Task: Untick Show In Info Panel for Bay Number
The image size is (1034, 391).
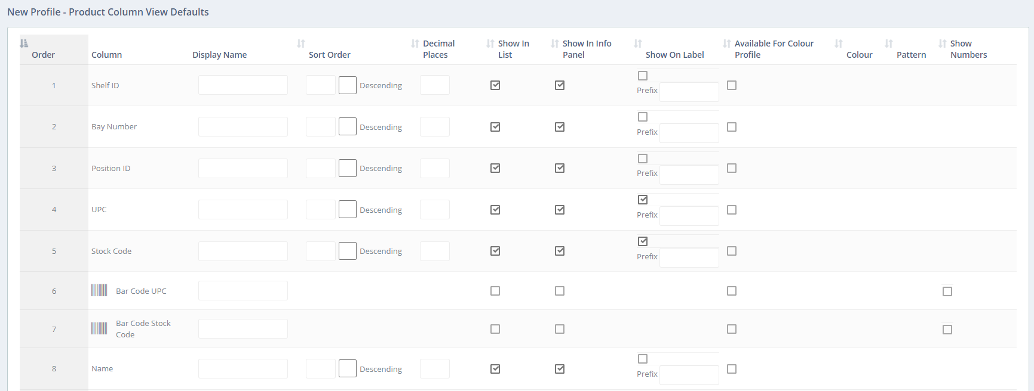Action: [560, 127]
